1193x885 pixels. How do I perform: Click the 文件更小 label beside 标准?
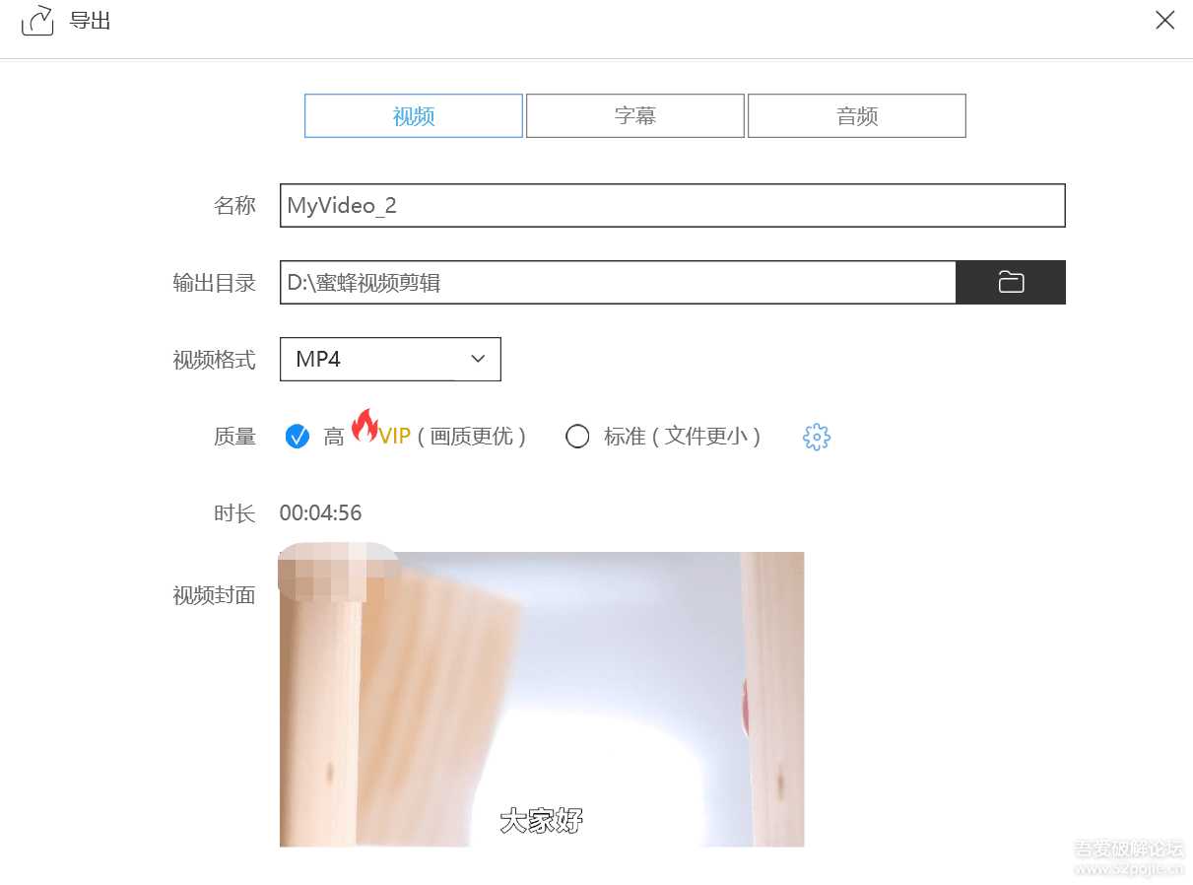(x=705, y=437)
